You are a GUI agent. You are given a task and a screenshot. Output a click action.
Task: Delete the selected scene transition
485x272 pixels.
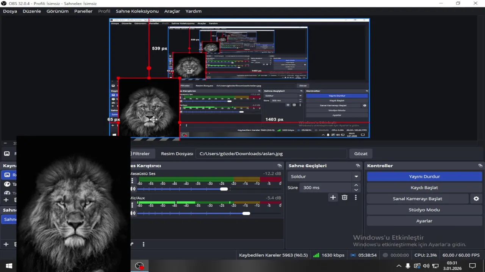[x=344, y=197]
